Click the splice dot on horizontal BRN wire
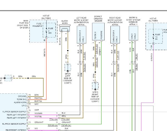The image size is (167, 131). tap(28, 78)
